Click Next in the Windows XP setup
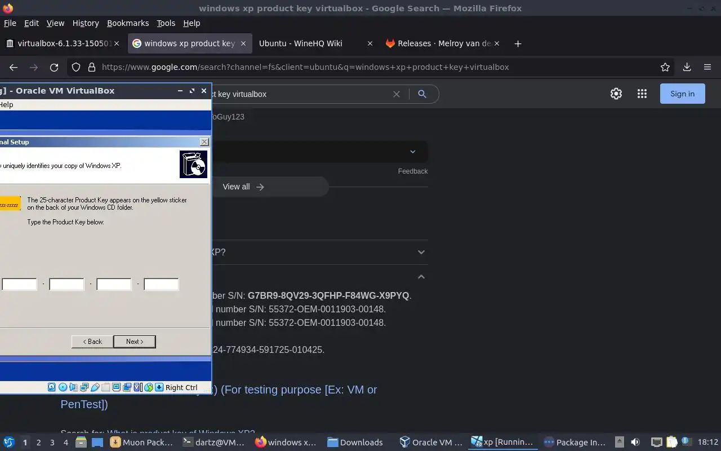The height and width of the screenshot is (451, 721). [135, 342]
